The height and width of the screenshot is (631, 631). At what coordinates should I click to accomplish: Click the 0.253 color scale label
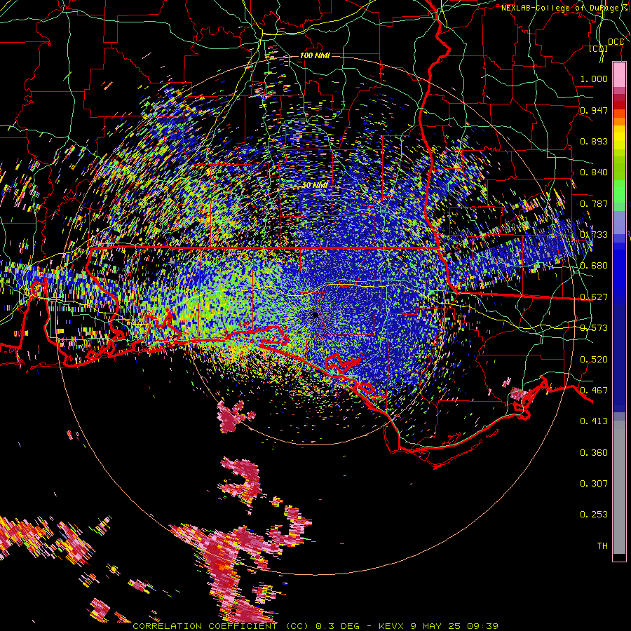(594, 515)
